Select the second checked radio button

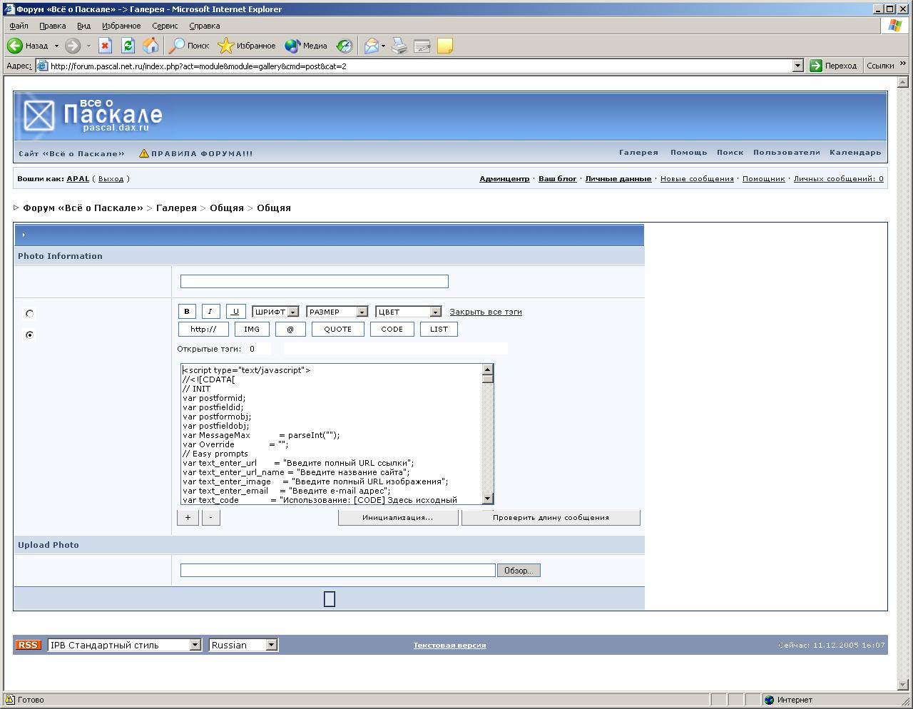pos(29,335)
